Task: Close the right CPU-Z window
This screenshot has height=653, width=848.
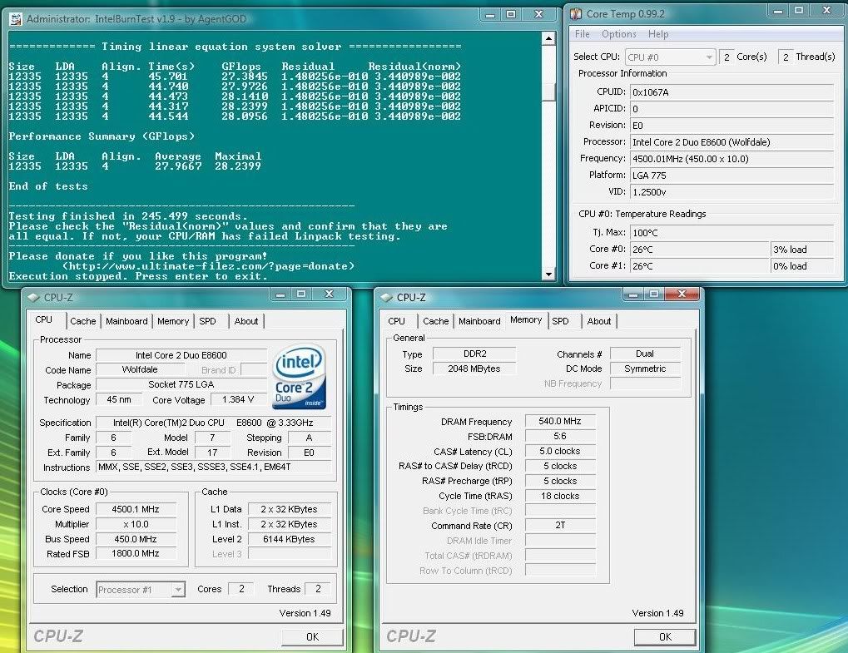Action: pyautogui.click(x=682, y=294)
